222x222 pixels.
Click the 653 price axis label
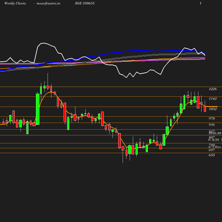point(212,155)
